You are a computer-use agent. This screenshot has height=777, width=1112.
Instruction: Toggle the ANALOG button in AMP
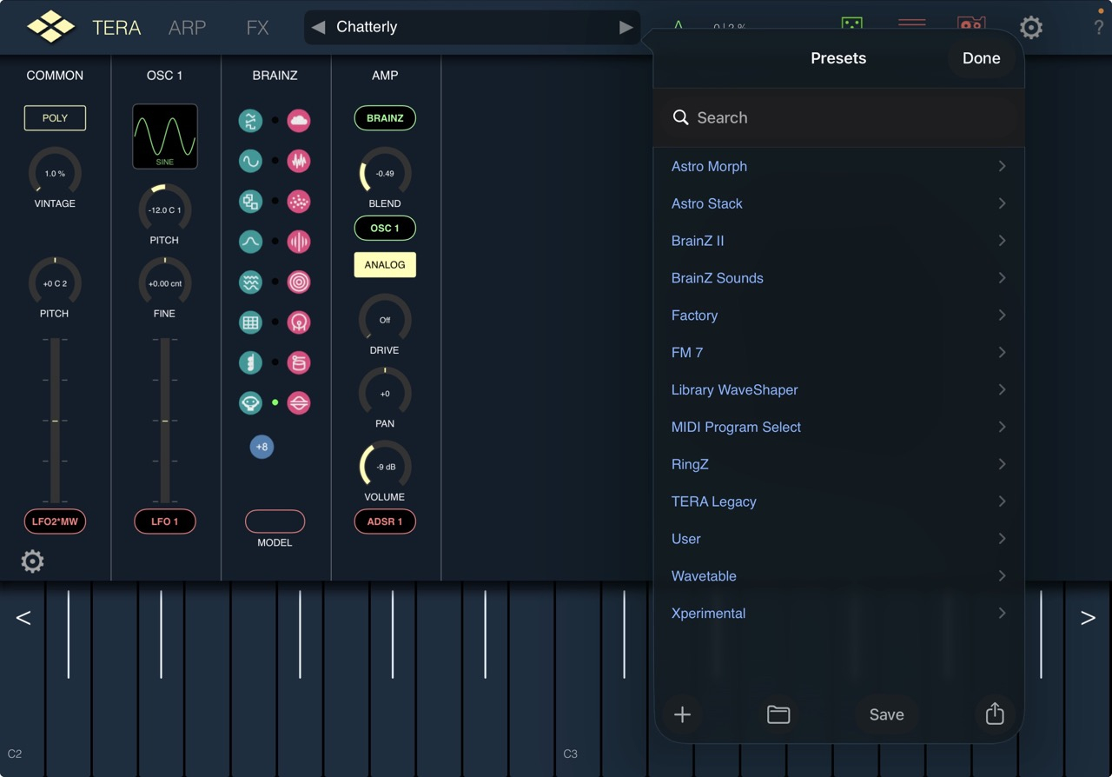pos(385,265)
